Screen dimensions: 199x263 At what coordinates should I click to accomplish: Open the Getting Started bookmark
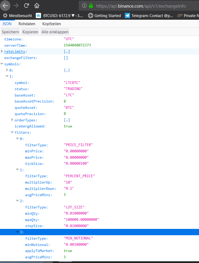tap(105, 15)
